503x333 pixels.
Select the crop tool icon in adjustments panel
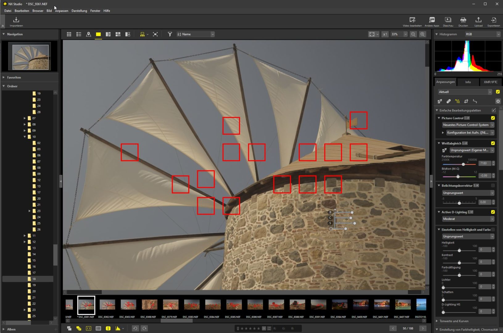pos(467,101)
